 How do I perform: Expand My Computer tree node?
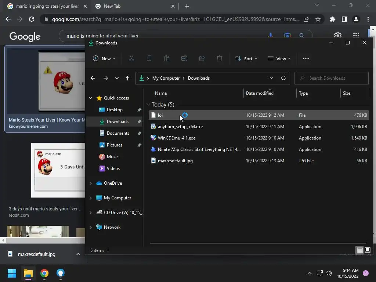tap(91, 198)
